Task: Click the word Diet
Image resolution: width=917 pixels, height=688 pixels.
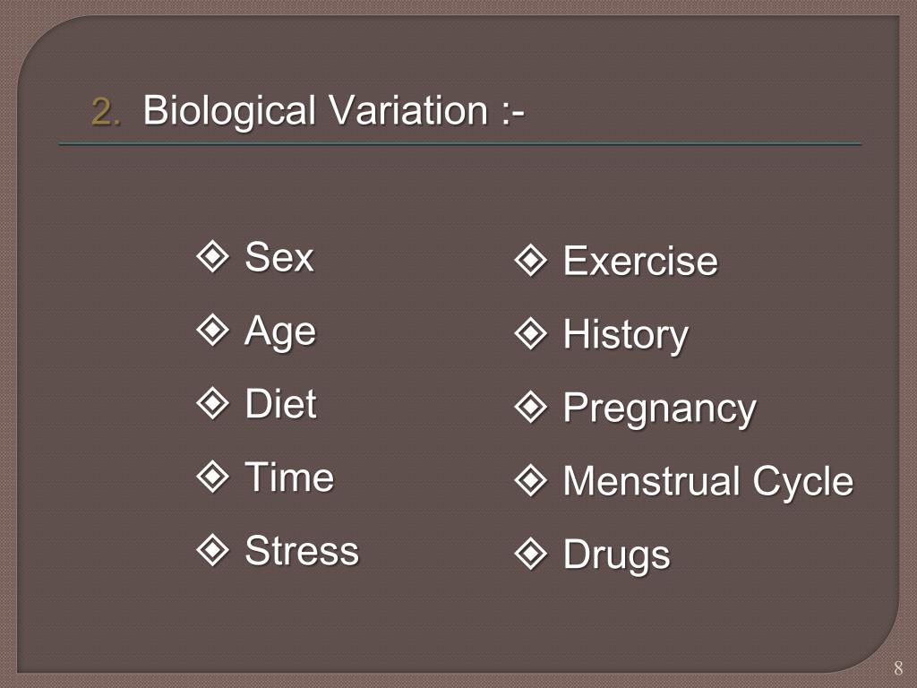Action: (280, 404)
